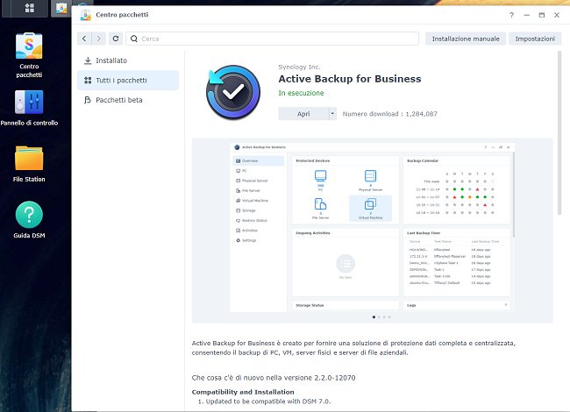Open Impostazioni settings
Screen dimensions: 570x412
[535, 39]
